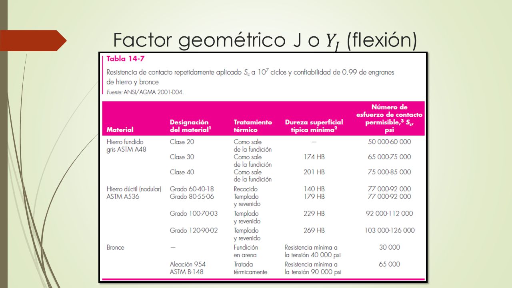Click 'Resistencia mínima a la tensión 40 000 psi'
The width and height of the screenshot is (512, 288).
tap(313, 251)
